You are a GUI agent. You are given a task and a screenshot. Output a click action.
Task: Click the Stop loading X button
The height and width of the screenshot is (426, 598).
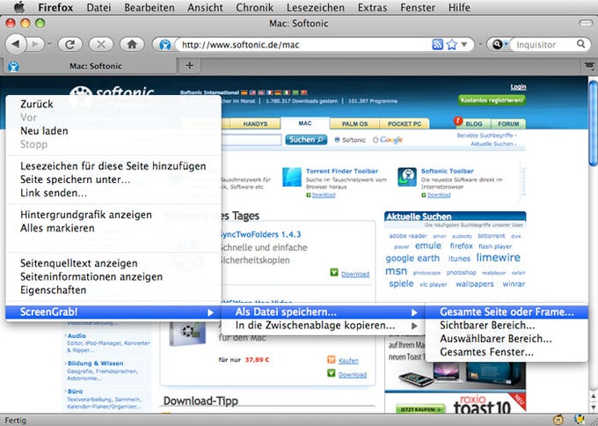click(101, 44)
